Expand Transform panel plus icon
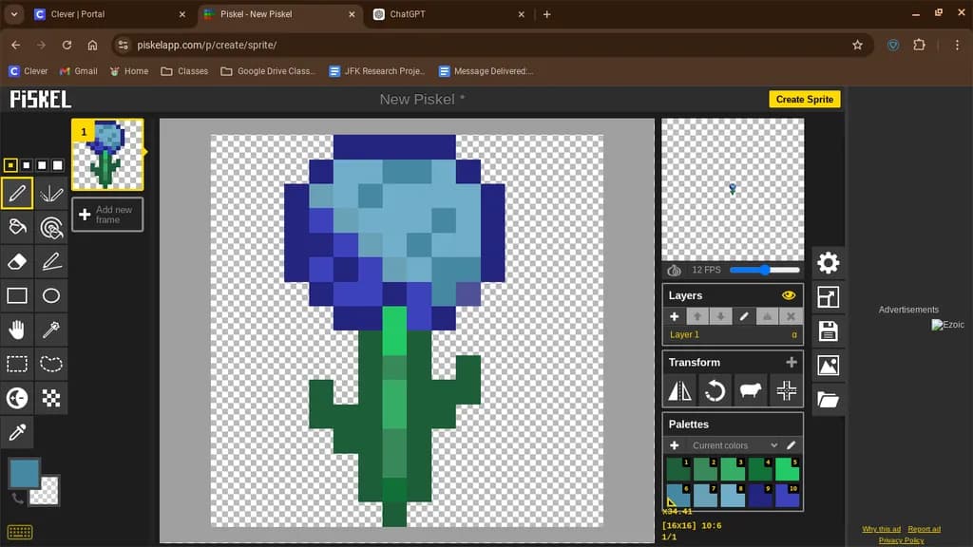Image resolution: width=973 pixels, height=547 pixels. pos(792,362)
